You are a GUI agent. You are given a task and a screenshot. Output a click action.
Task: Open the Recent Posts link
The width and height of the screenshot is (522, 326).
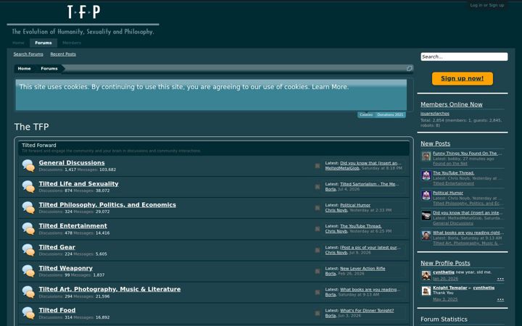(63, 54)
